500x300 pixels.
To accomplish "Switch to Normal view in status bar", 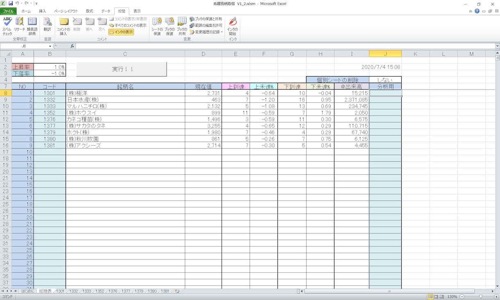I will pos(430,297).
